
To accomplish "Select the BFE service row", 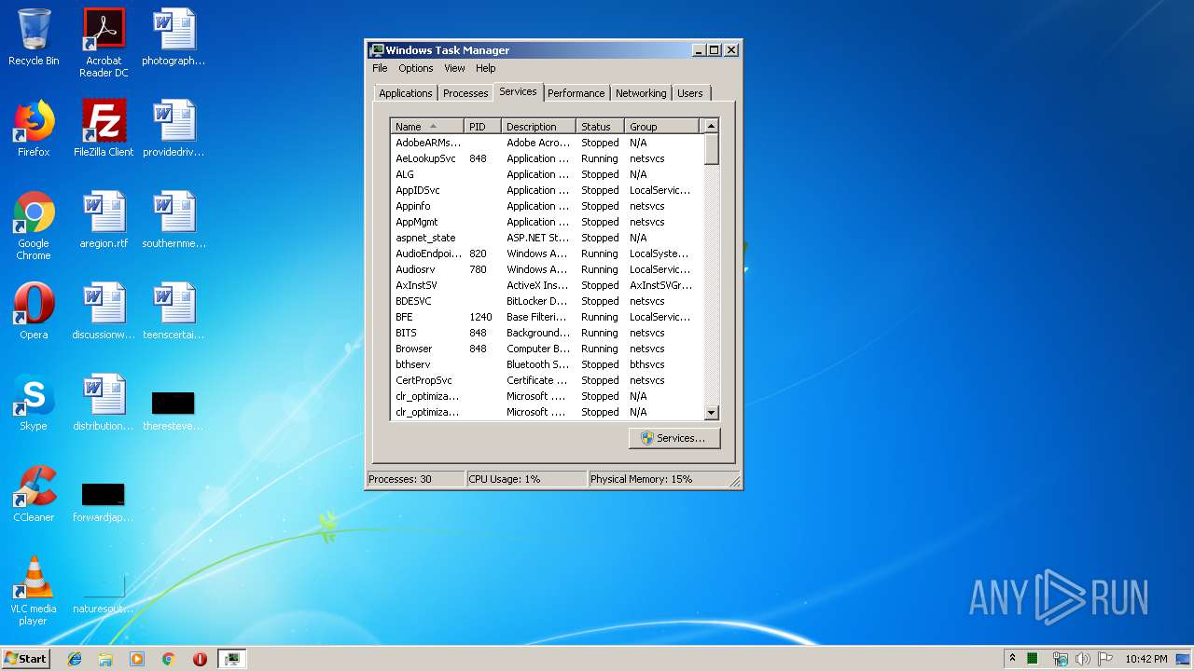I will (547, 317).
